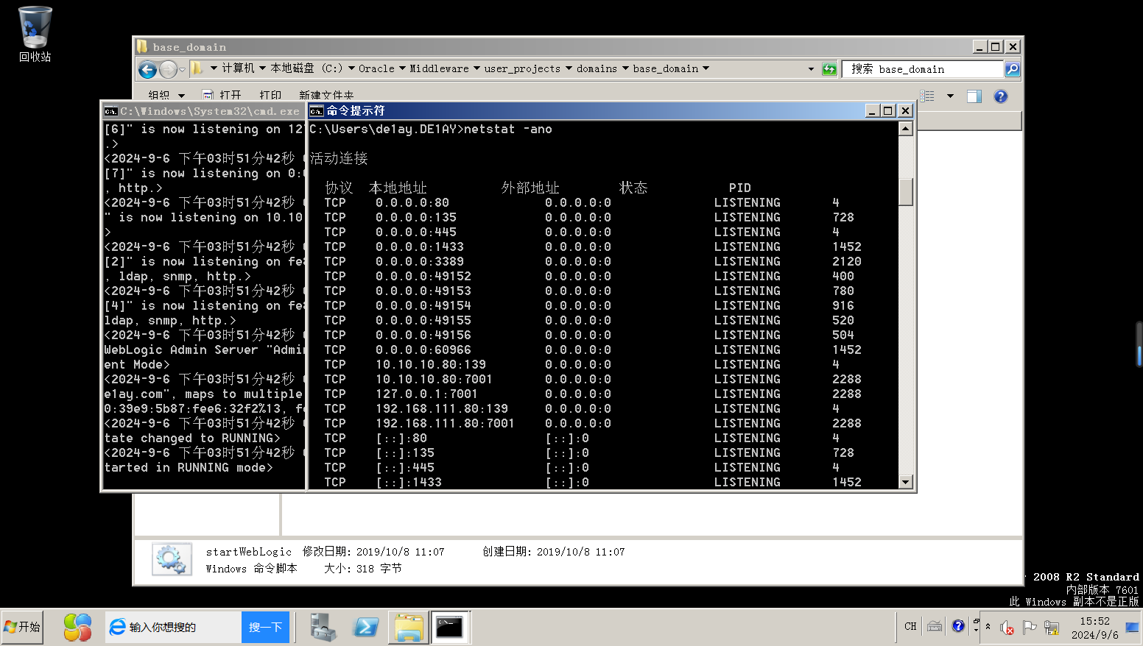Open Windows PowerShell taskbar icon
The height and width of the screenshot is (646, 1143).
pyautogui.click(x=366, y=627)
